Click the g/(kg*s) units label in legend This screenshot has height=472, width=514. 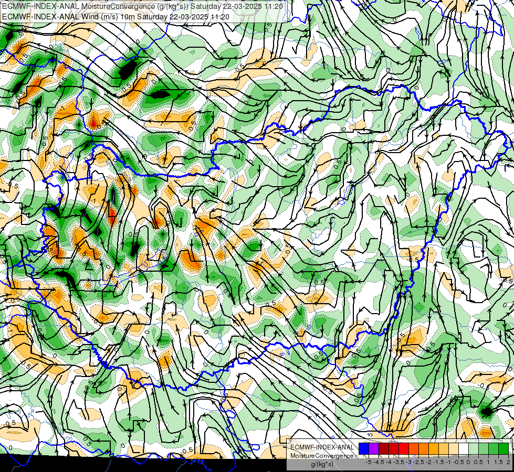click(x=322, y=464)
